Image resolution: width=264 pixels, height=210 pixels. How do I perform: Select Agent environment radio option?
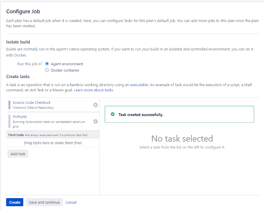[47, 64]
